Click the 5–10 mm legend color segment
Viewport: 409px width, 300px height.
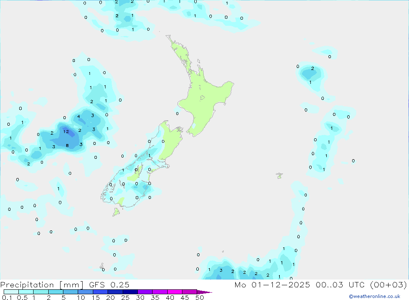[70, 292]
